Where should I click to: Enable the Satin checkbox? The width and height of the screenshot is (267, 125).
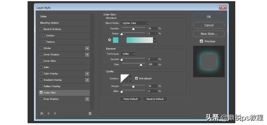(x=41, y=67)
